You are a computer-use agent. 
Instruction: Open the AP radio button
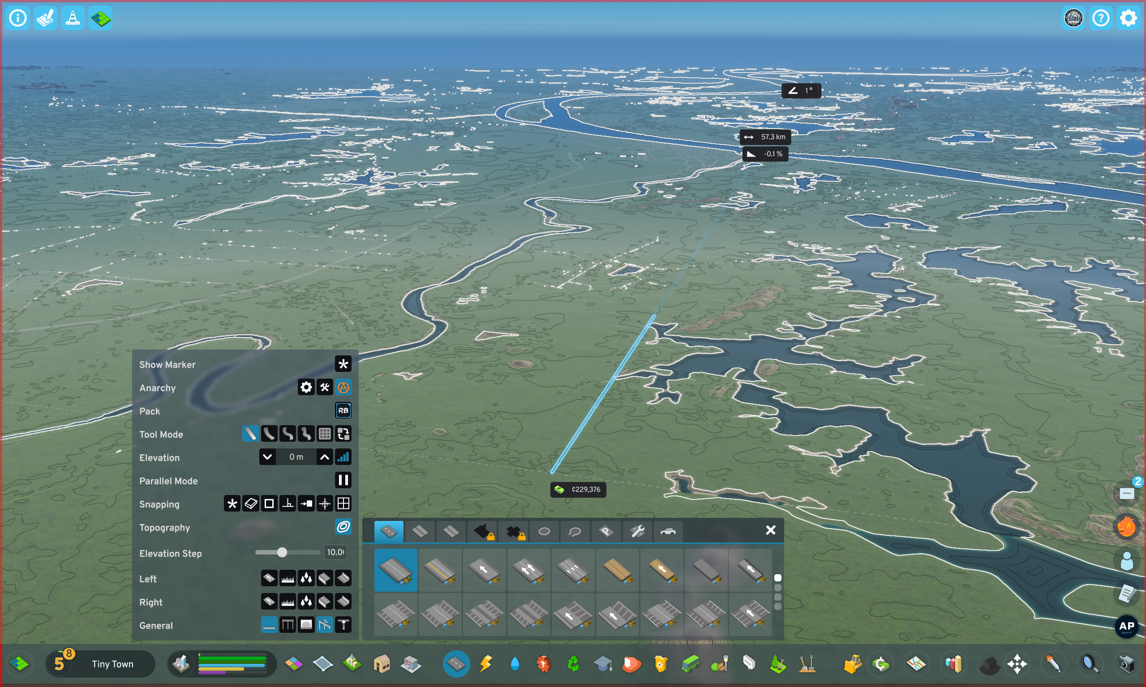(x=1127, y=627)
